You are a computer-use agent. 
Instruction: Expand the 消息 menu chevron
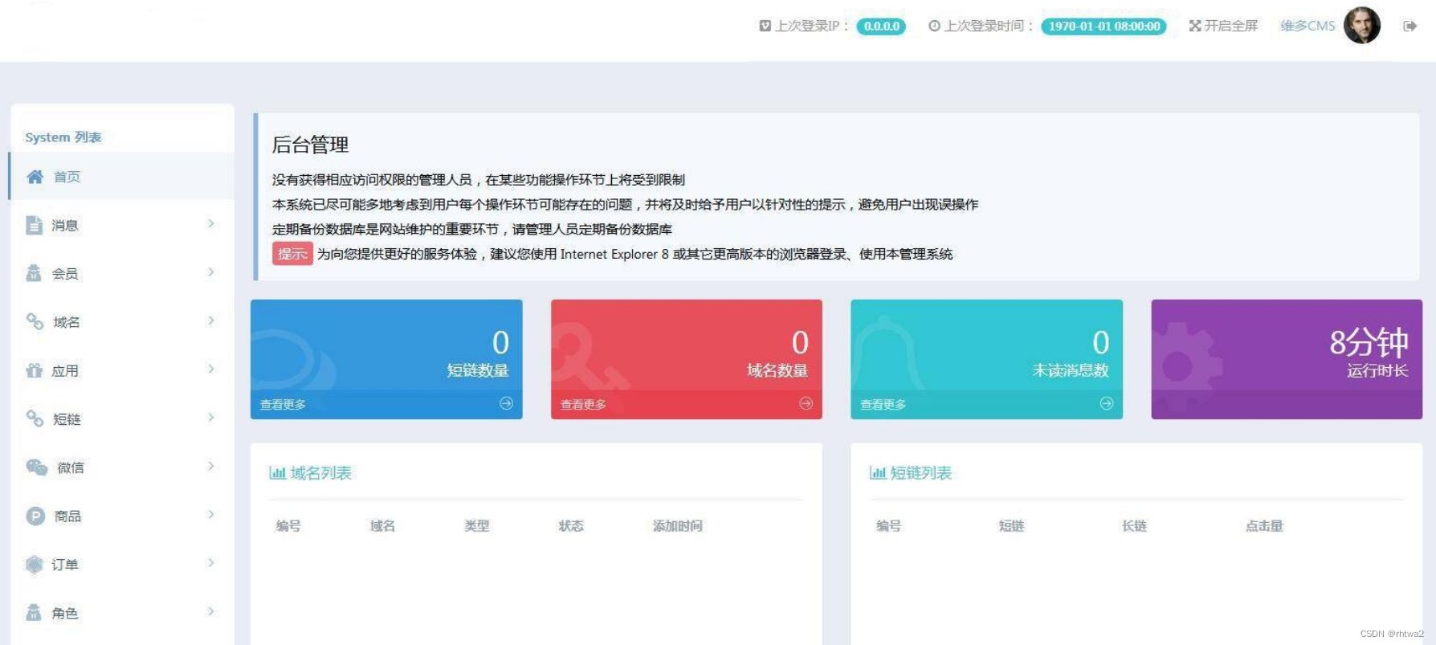click(211, 224)
